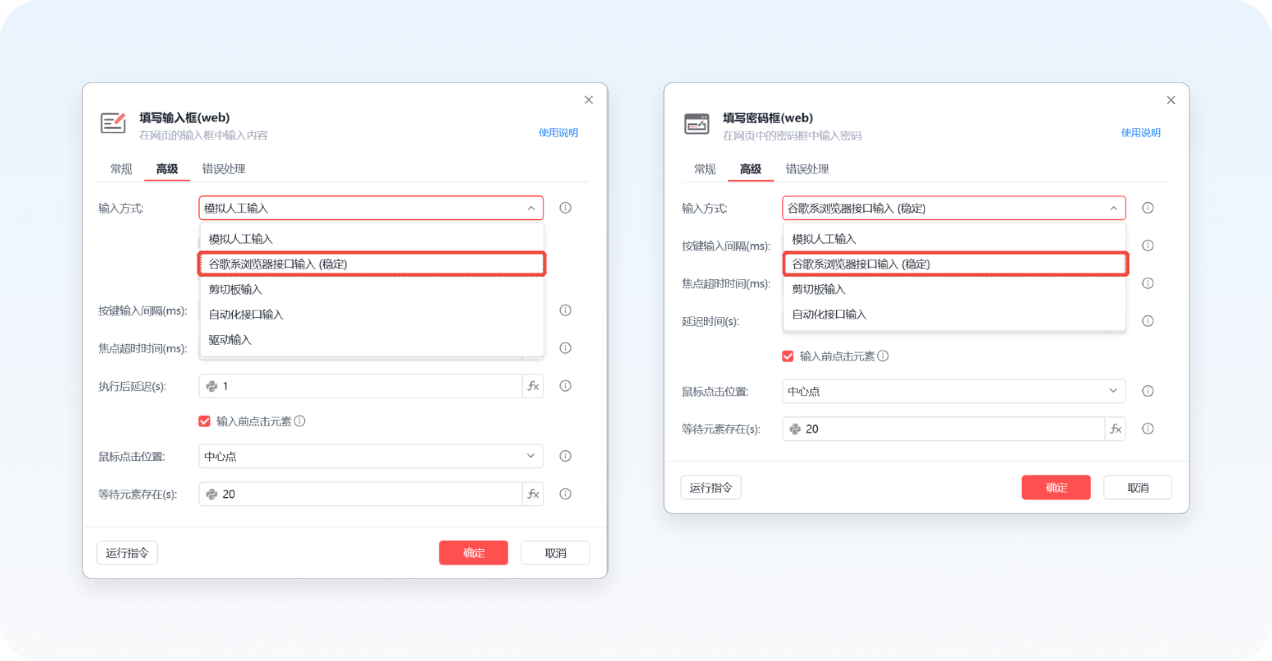Image resolution: width=1272 pixels, height=661 pixels.
Task: Click info icon beside left 鼠标点击位置 dropdown
Action: (x=565, y=456)
